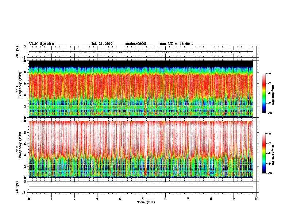Click the "2" kHz tick on ch.1 spectrogram
289x223 pixels.
25,106
